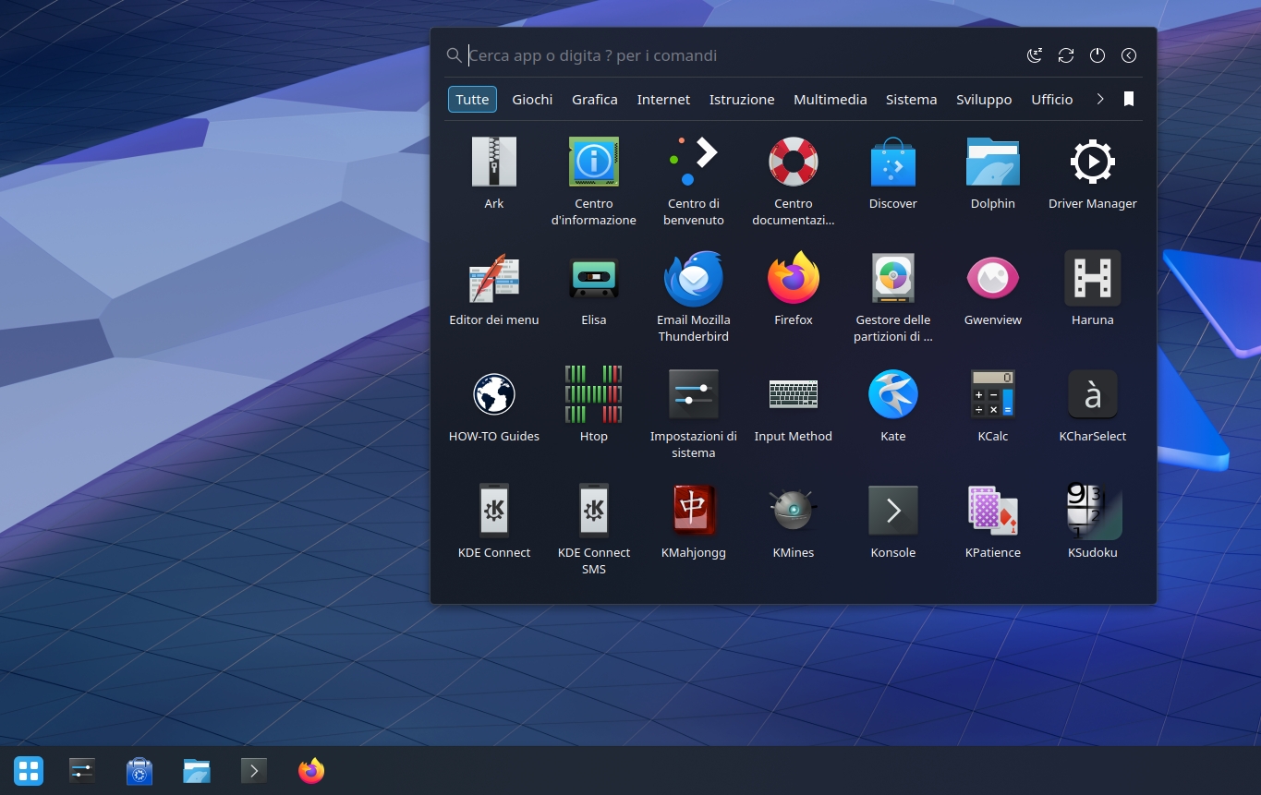Image resolution: width=1261 pixels, height=795 pixels.
Task: Toggle the application launcher in taskbar
Action: 29,770
